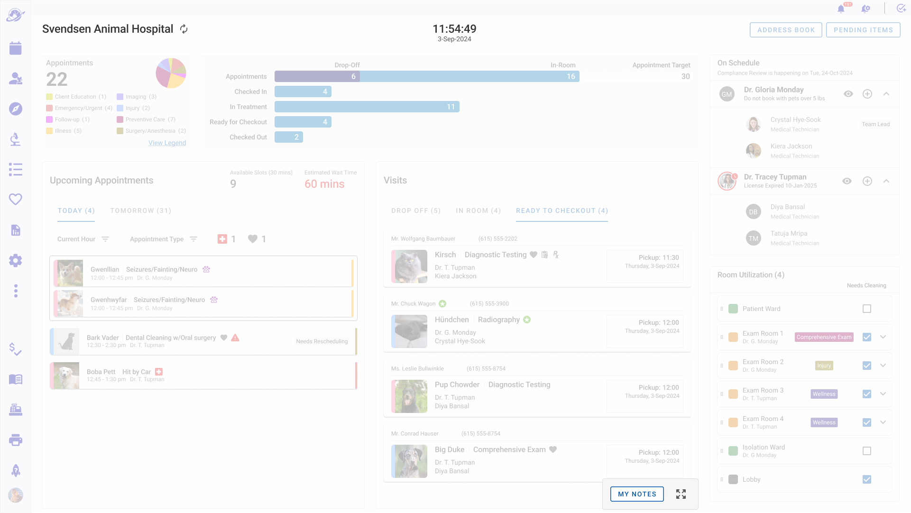Image resolution: width=911 pixels, height=513 pixels.
Task: Toggle Needs Cleaning checkbox for Patient Ward
Action: coord(867,309)
